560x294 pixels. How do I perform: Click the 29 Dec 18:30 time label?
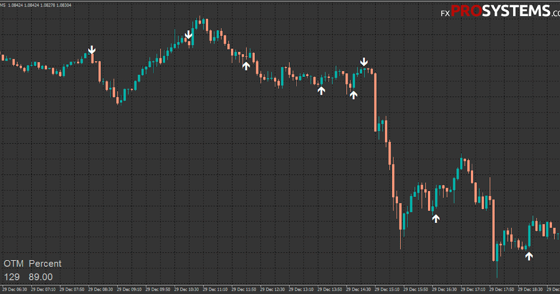click(530, 290)
